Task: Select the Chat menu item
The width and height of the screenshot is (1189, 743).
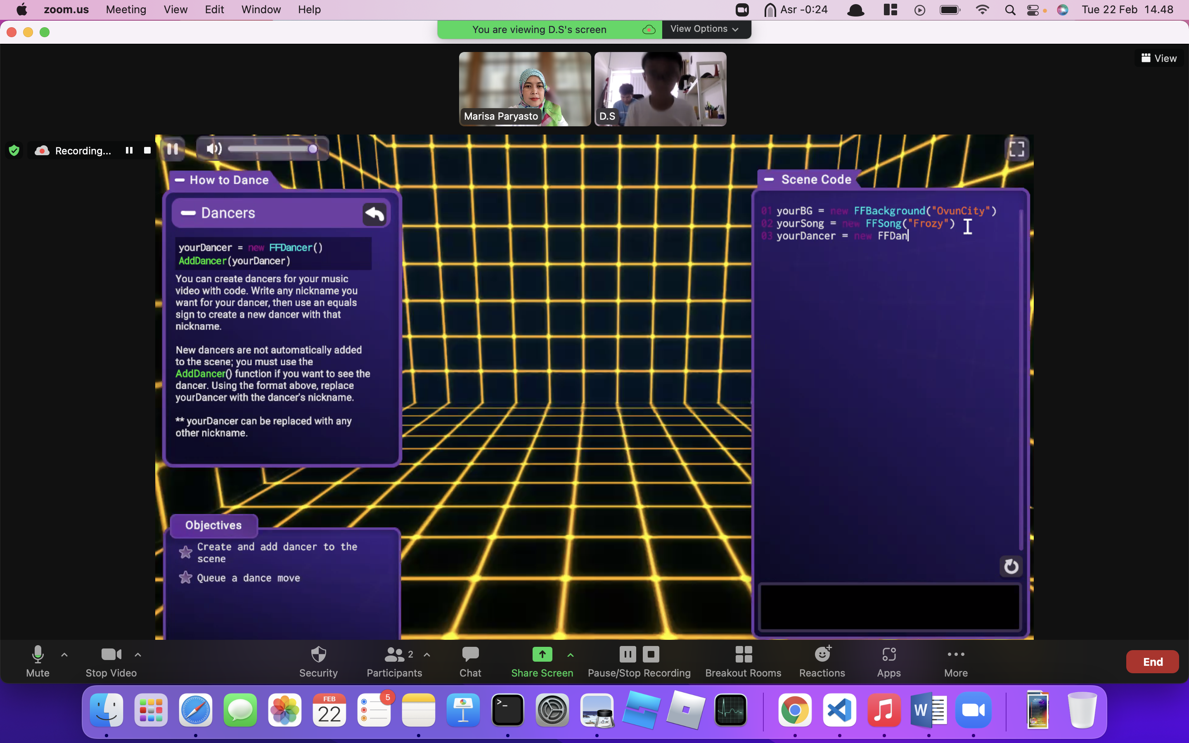Action: [x=470, y=662]
